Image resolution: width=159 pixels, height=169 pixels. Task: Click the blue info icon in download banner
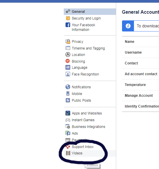click(128, 26)
